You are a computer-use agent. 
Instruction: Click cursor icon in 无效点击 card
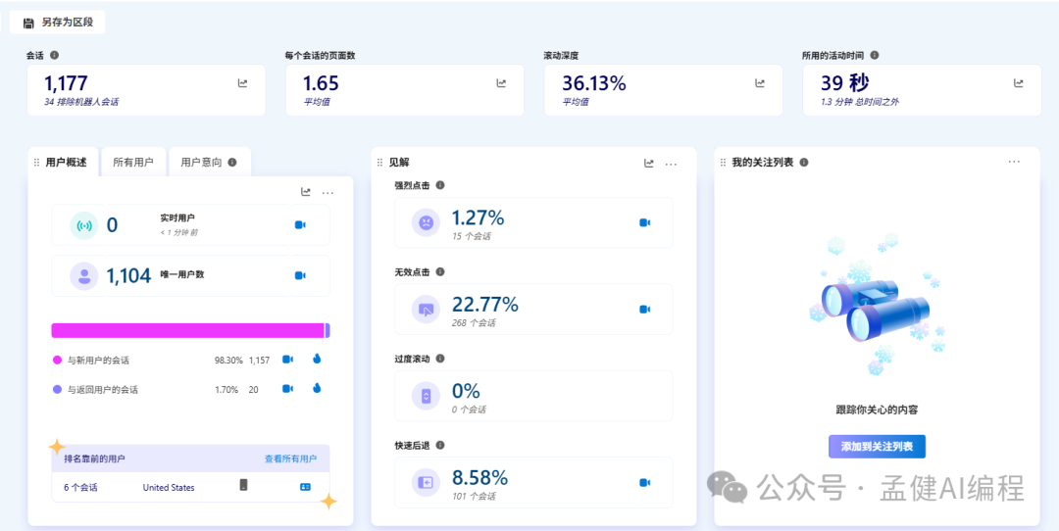427,309
